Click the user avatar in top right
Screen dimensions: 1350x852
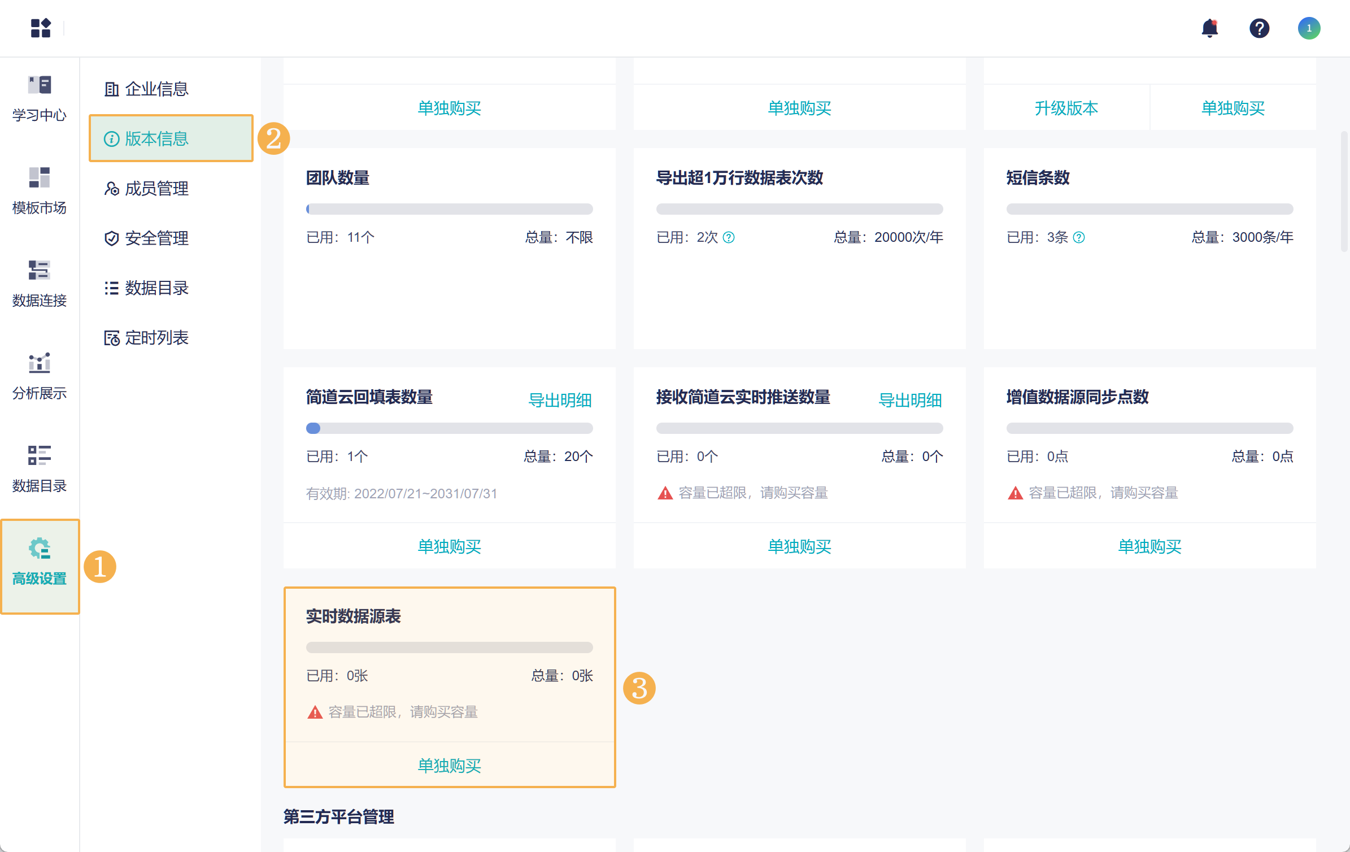click(1308, 28)
